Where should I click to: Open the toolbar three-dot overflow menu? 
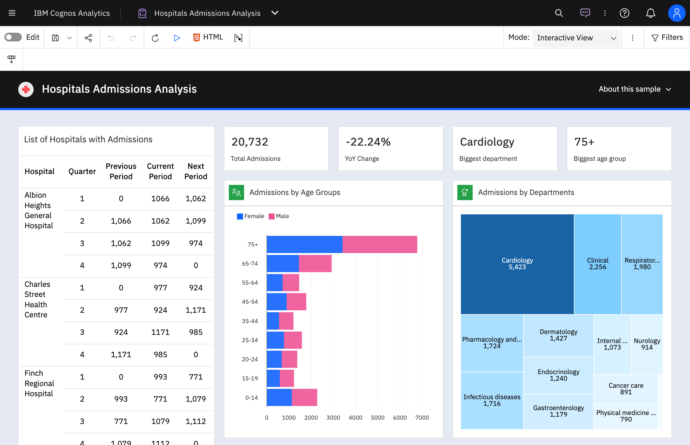(632, 38)
